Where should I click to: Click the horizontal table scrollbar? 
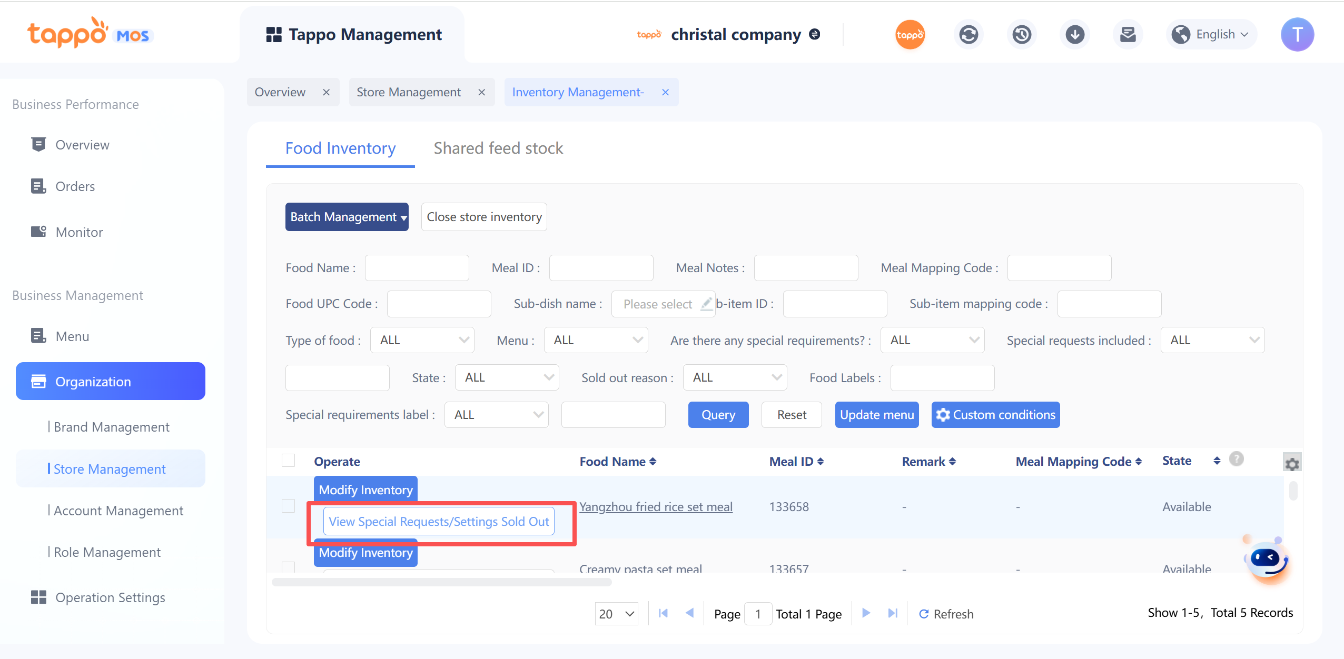coord(441,582)
